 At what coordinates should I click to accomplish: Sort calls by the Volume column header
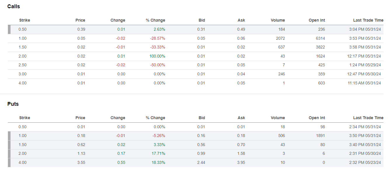(277, 20)
